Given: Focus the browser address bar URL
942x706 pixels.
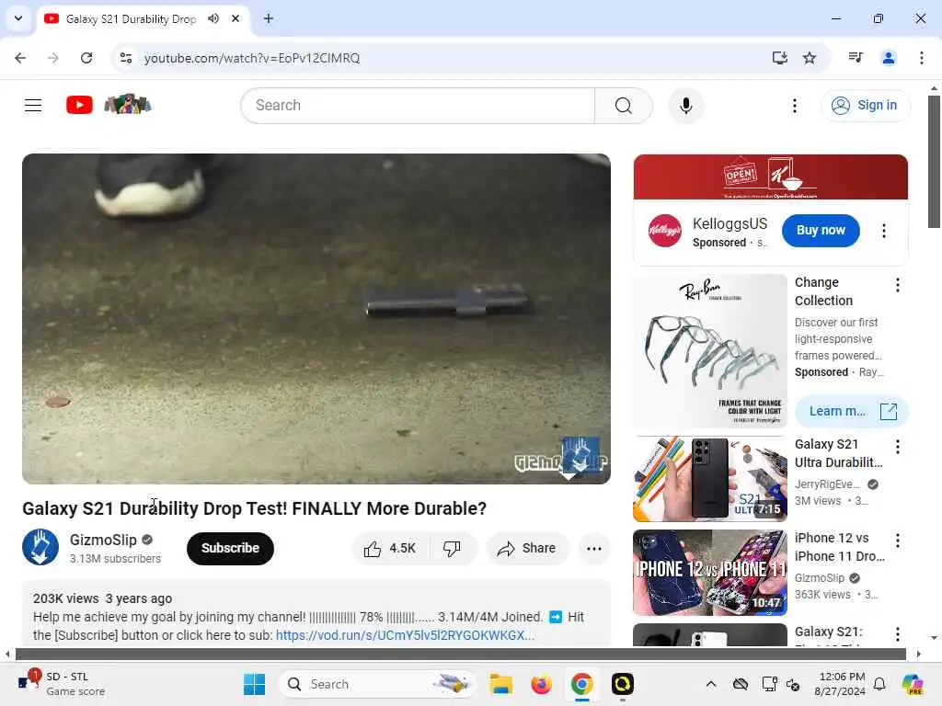Looking at the screenshot, I should (x=252, y=58).
